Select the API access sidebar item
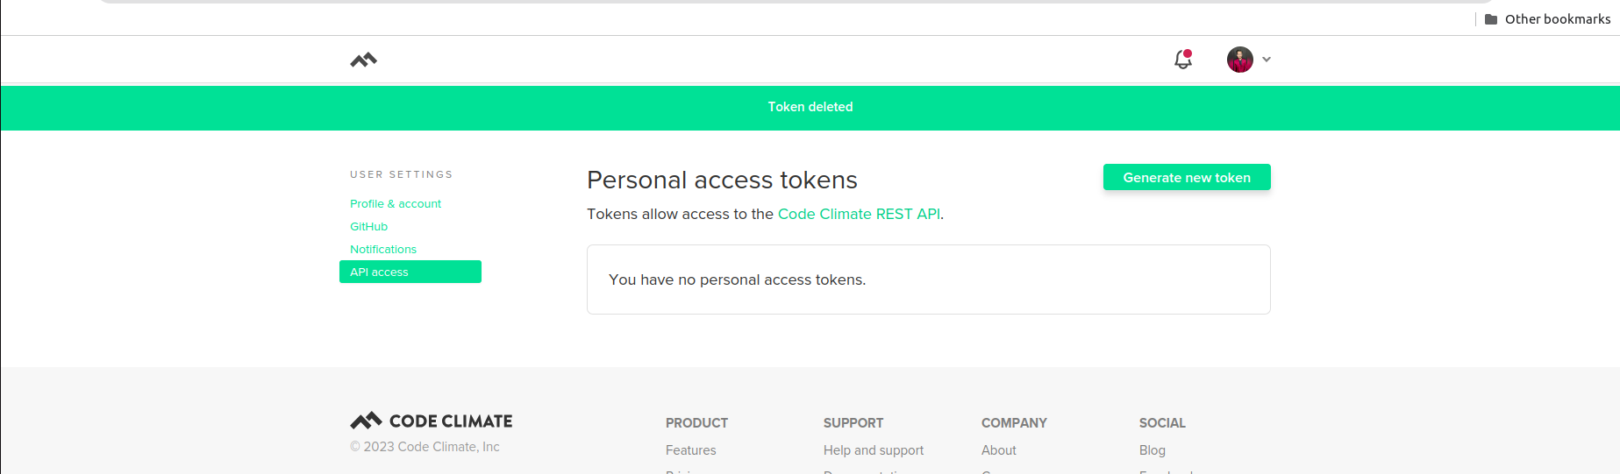The width and height of the screenshot is (1620, 474). tap(410, 272)
